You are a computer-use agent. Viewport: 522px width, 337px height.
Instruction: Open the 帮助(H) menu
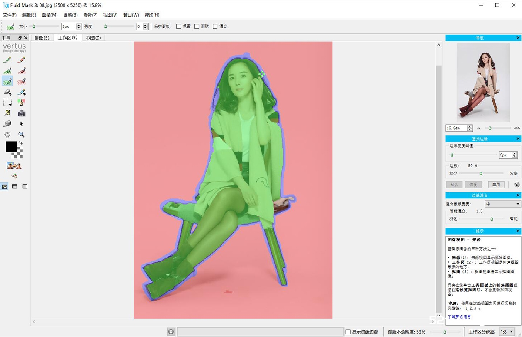pyautogui.click(x=151, y=15)
